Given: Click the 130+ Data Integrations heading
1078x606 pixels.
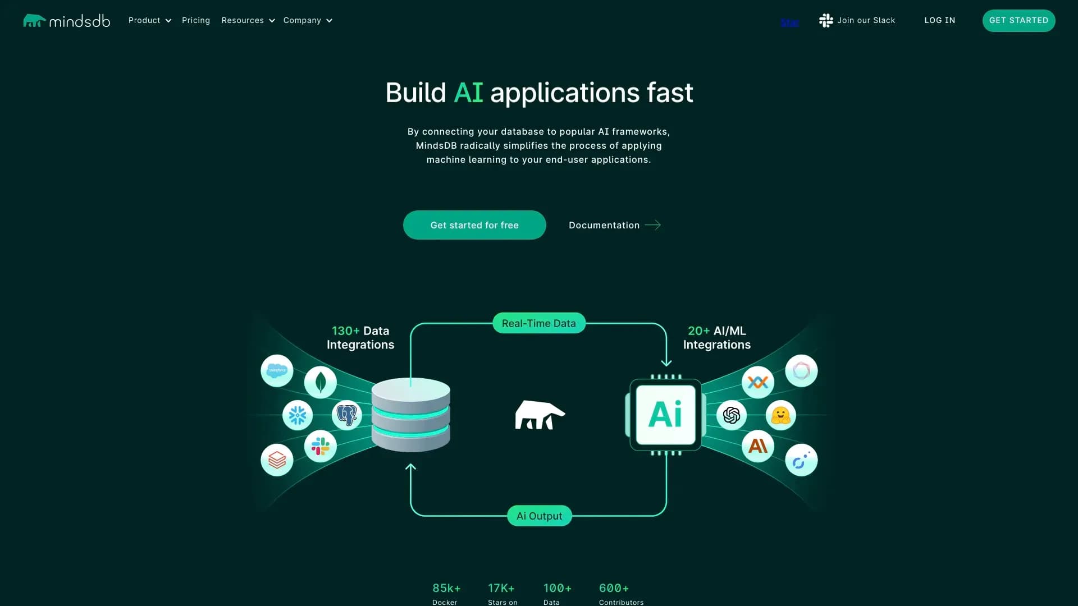Looking at the screenshot, I should (360, 338).
